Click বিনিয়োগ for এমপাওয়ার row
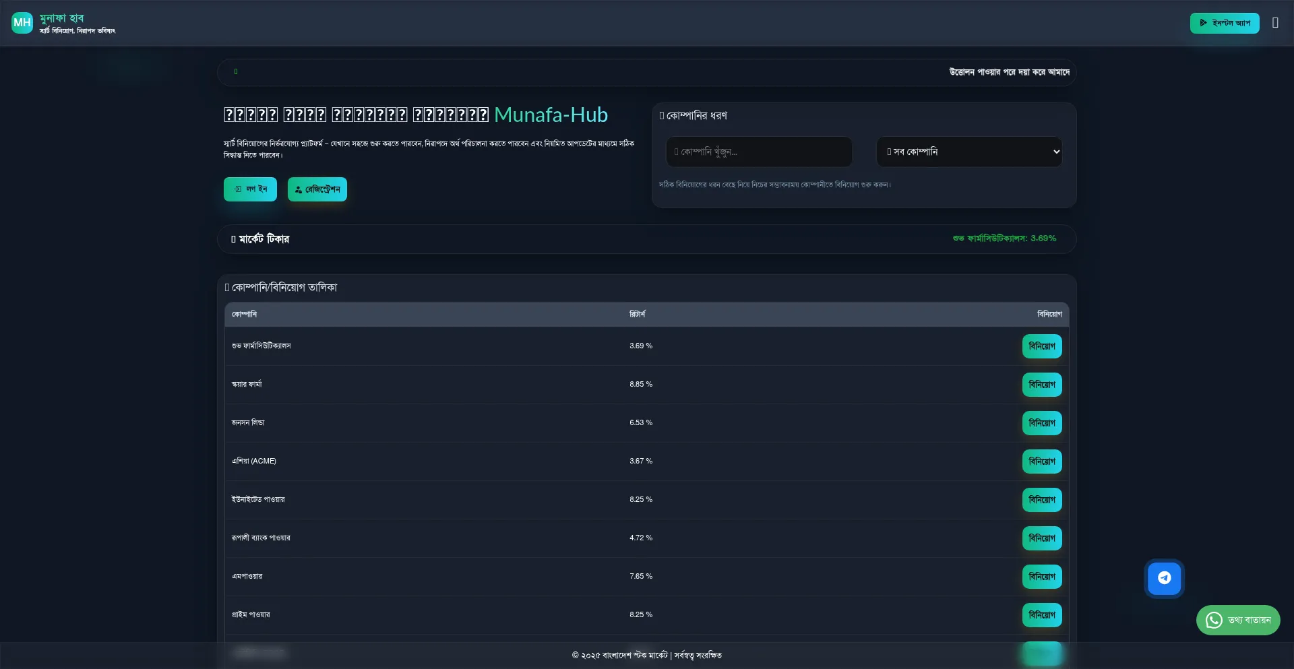Viewport: 1294px width, 669px height. point(1041,577)
